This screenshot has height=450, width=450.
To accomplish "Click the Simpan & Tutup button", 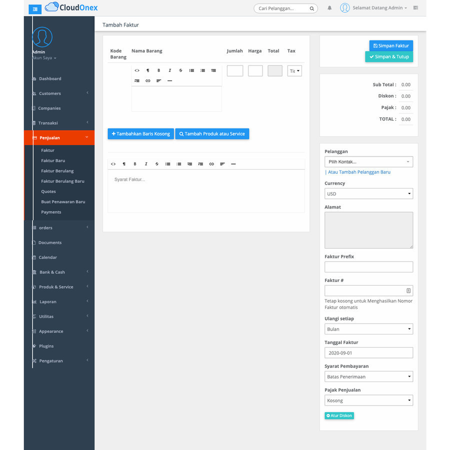I will (x=389, y=56).
